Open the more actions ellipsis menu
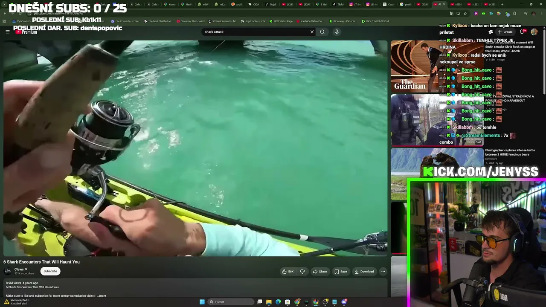 [x=383, y=272]
